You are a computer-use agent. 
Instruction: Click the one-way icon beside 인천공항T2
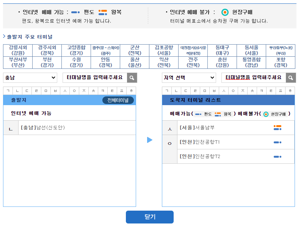[278, 157]
